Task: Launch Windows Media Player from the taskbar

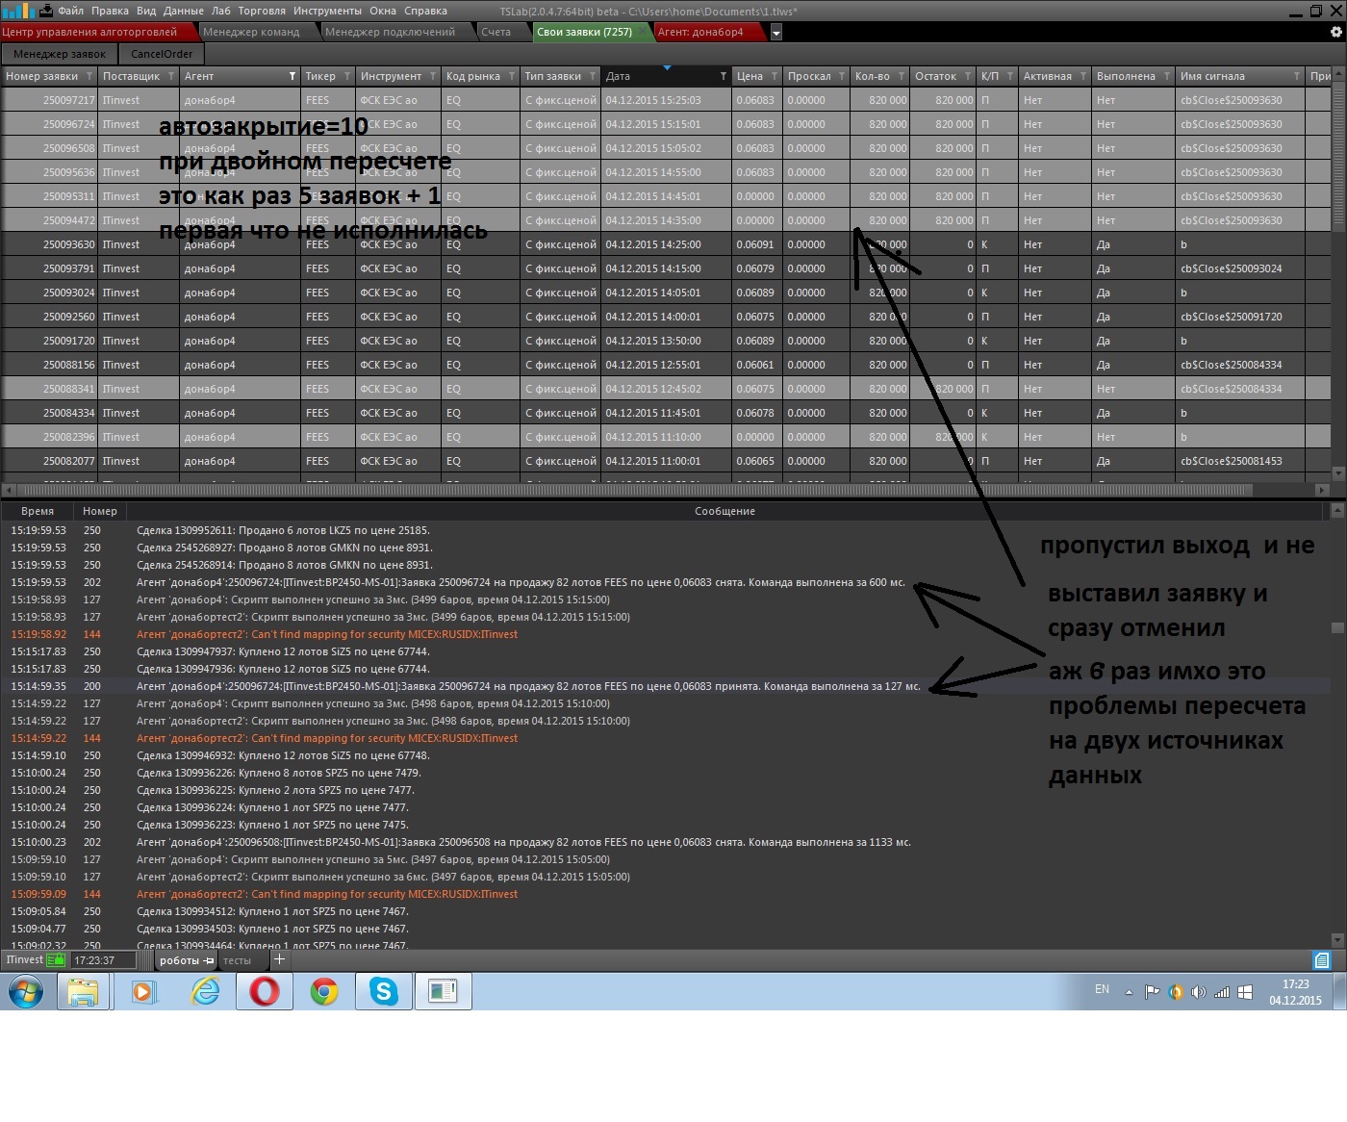Action: tap(144, 991)
